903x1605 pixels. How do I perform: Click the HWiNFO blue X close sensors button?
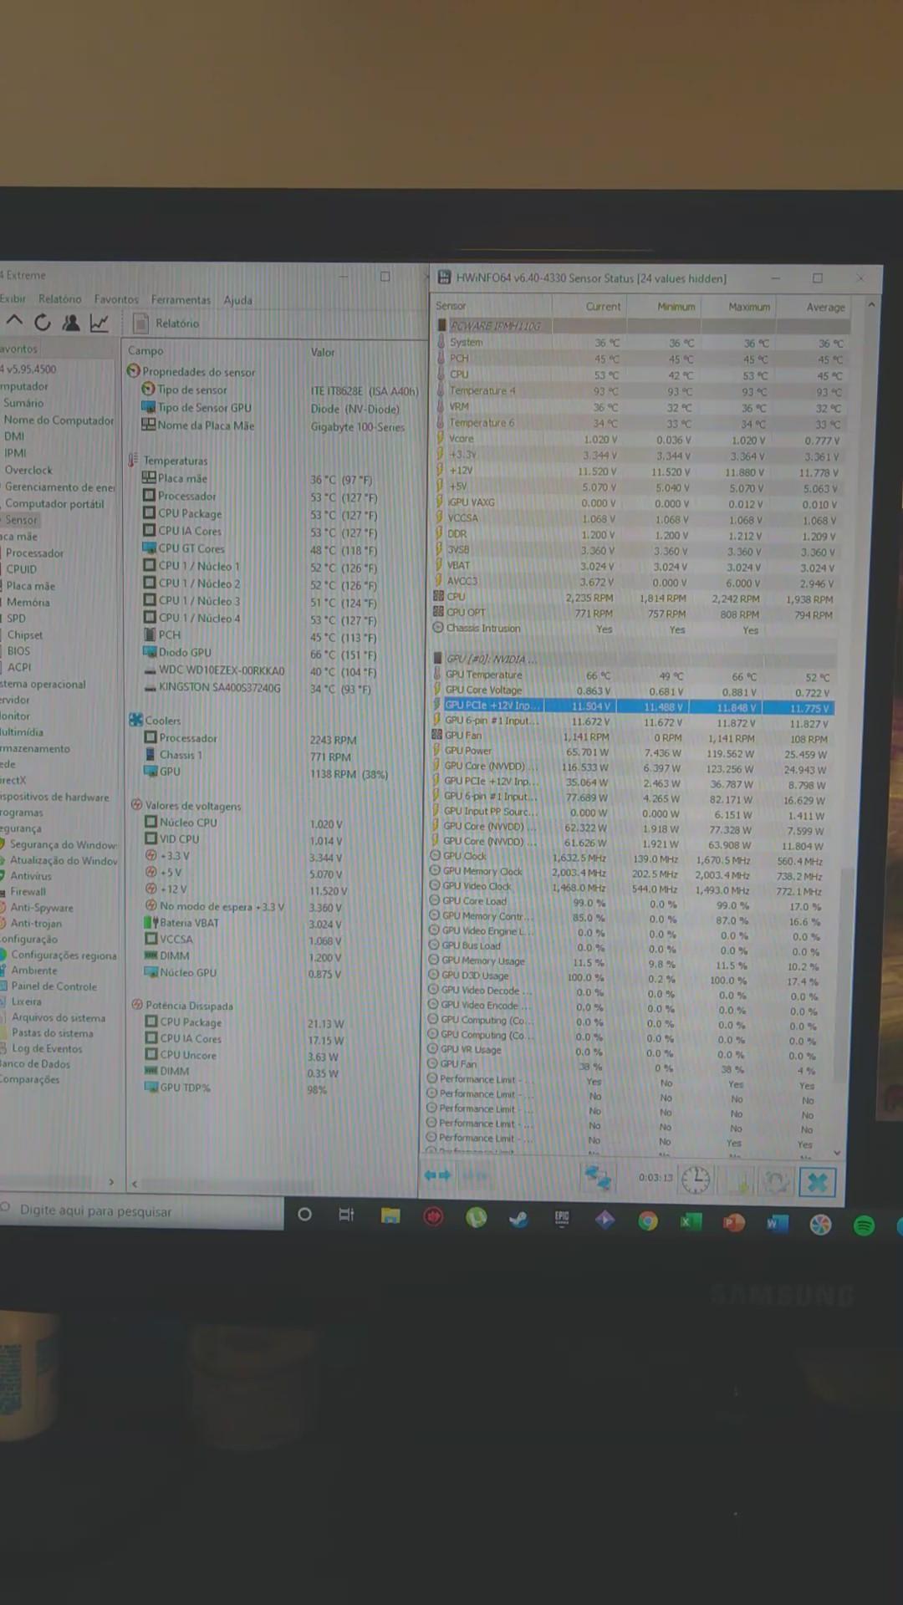(817, 1182)
